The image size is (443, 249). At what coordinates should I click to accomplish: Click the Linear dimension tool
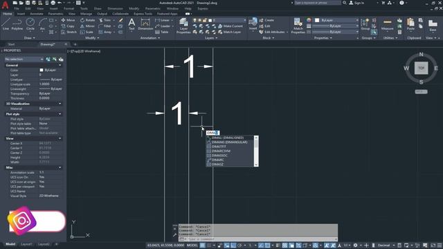163,20
